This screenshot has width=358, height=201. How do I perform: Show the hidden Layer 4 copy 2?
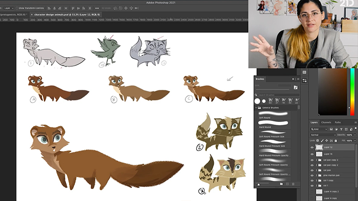pos(312,191)
